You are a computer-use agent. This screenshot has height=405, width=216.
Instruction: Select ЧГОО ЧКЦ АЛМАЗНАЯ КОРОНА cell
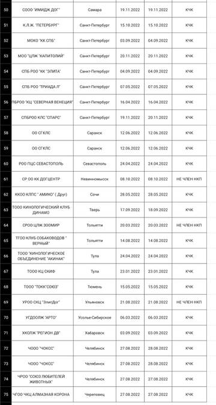(43, 394)
